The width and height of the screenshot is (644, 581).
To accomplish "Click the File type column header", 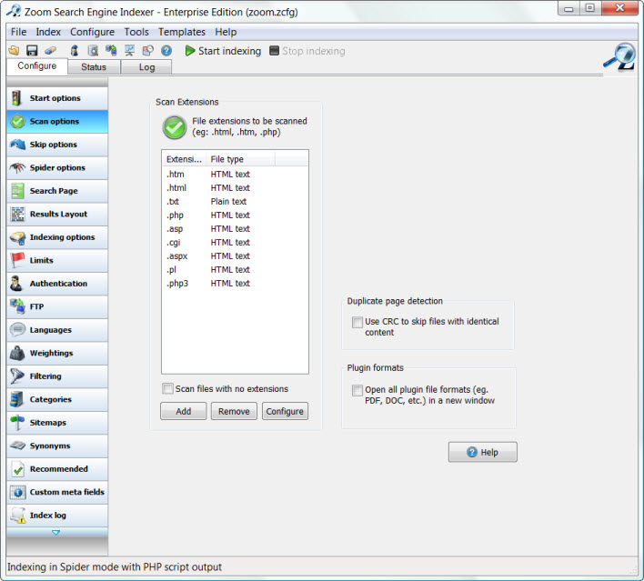I will 241,159.
